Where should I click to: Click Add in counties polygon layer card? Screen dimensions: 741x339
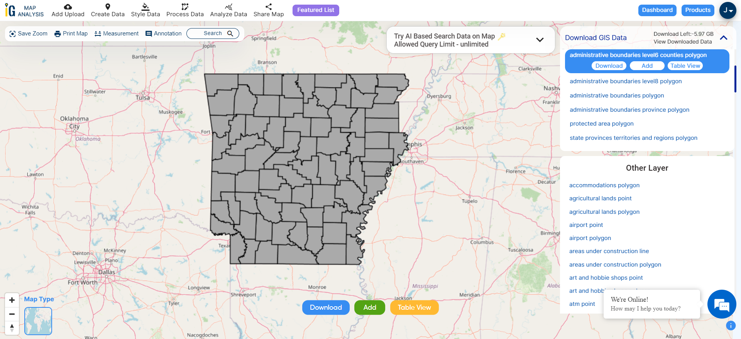pyautogui.click(x=647, y=66)
